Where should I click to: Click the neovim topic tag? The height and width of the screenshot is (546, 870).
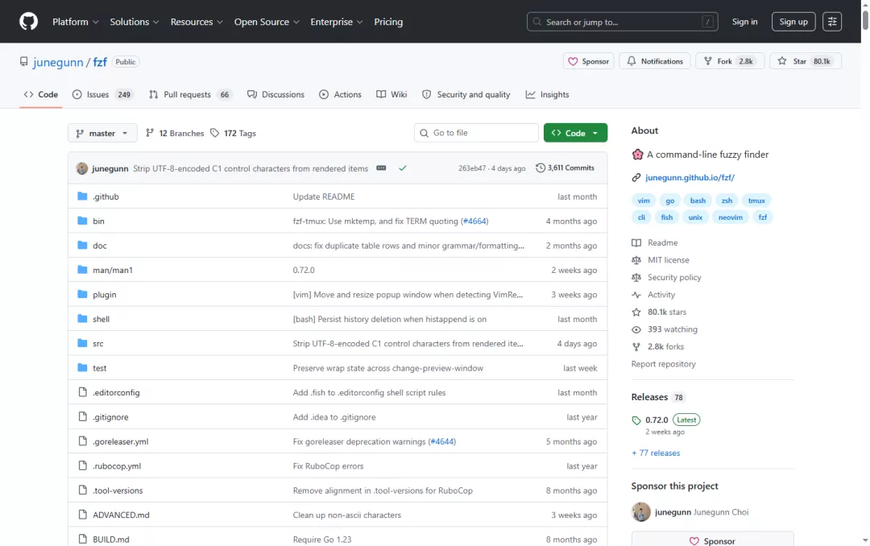click(x=730, y=217)
